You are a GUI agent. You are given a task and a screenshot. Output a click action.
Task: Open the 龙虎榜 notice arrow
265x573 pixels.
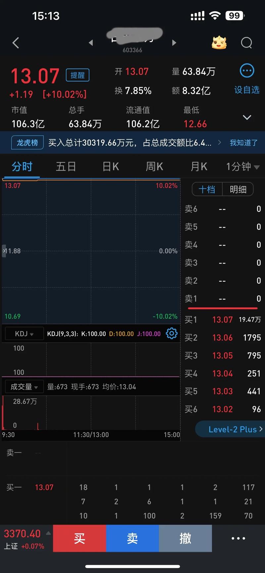coord(219,142)
